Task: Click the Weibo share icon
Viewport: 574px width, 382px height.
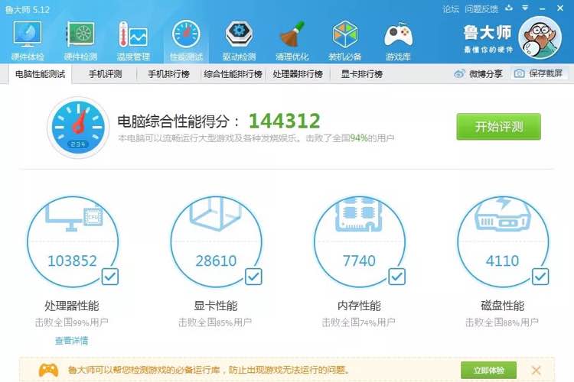Action: pyautogui.click(x=459, y=74)
